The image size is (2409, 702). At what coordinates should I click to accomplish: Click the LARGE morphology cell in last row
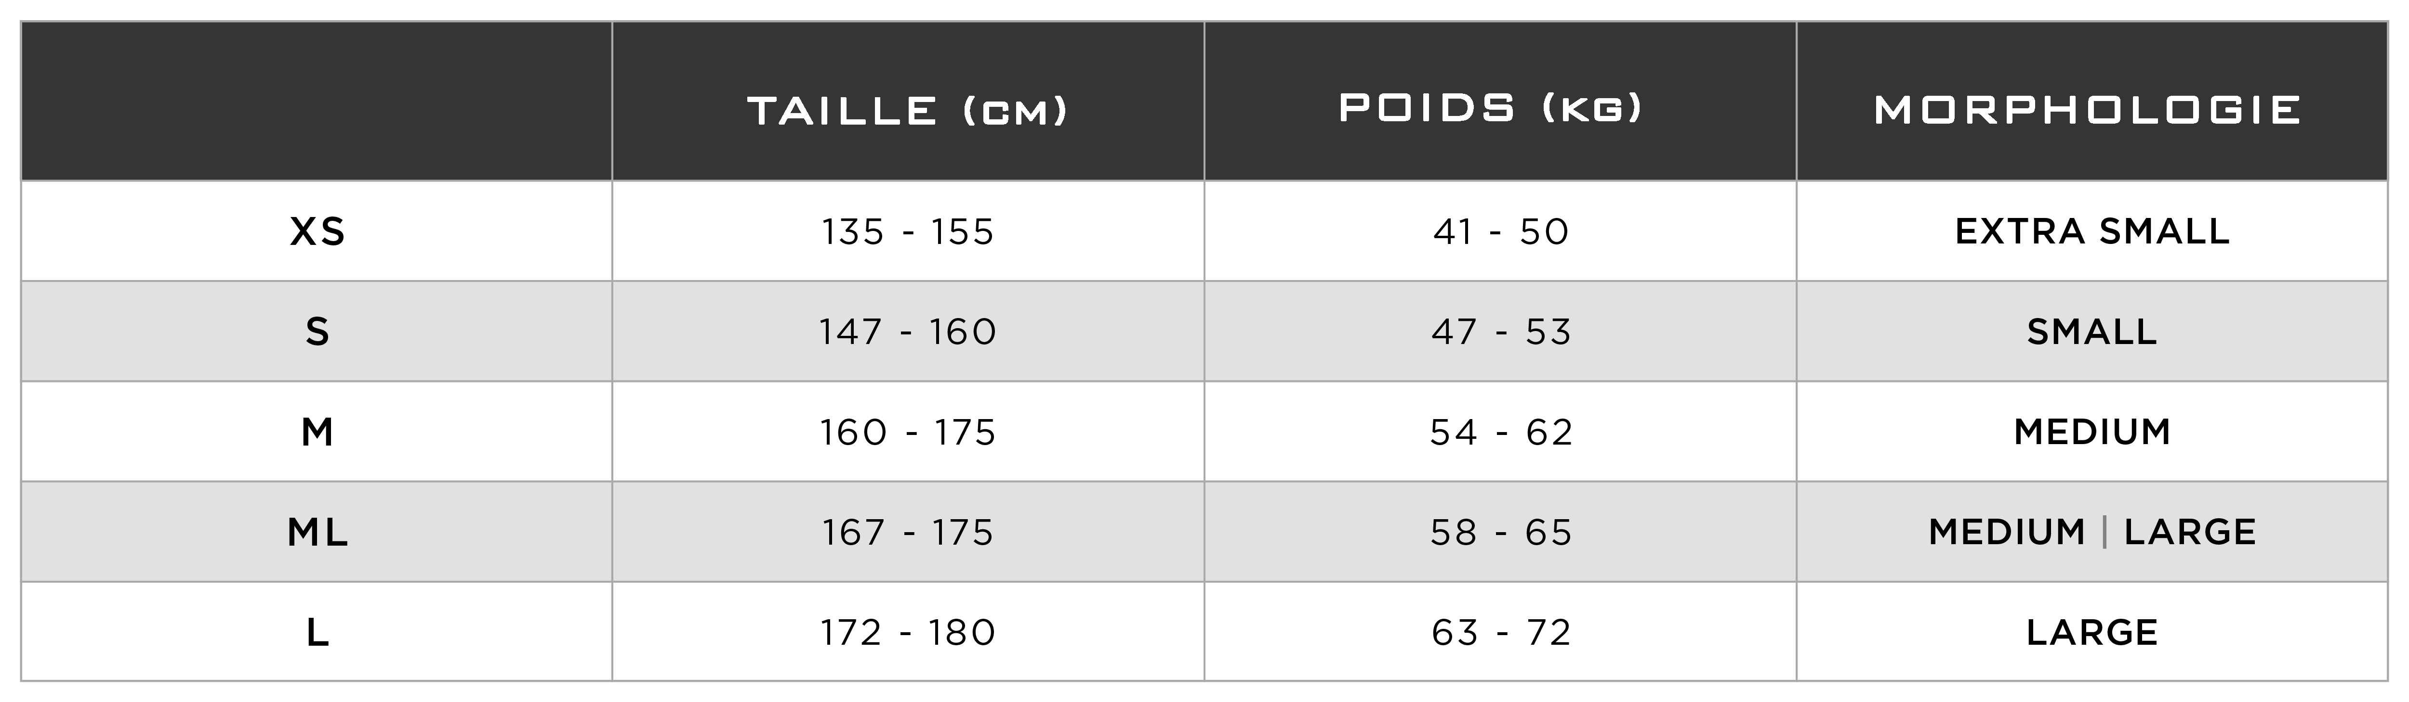pos(2092,632)
